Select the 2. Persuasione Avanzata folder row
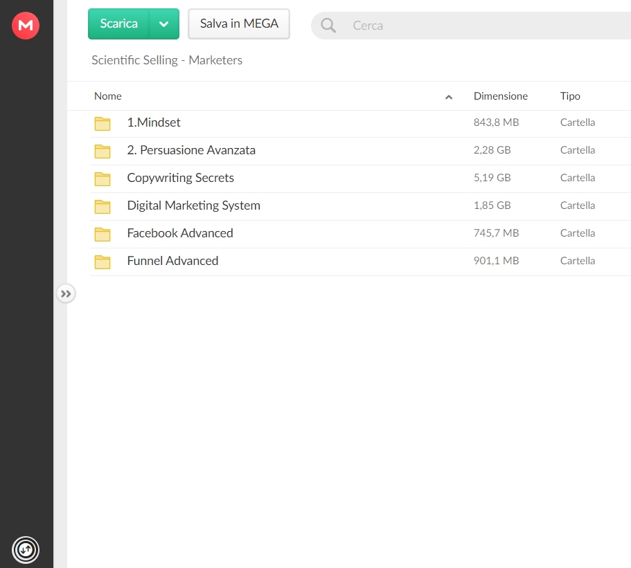631x568 pixels. click(360, 151)
